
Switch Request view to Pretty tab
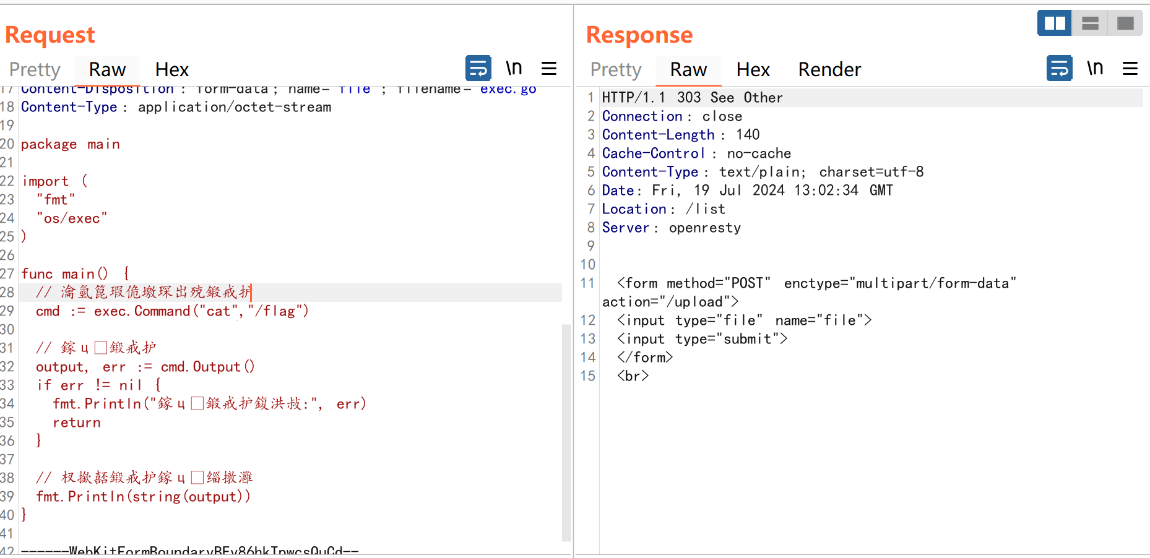35,69
